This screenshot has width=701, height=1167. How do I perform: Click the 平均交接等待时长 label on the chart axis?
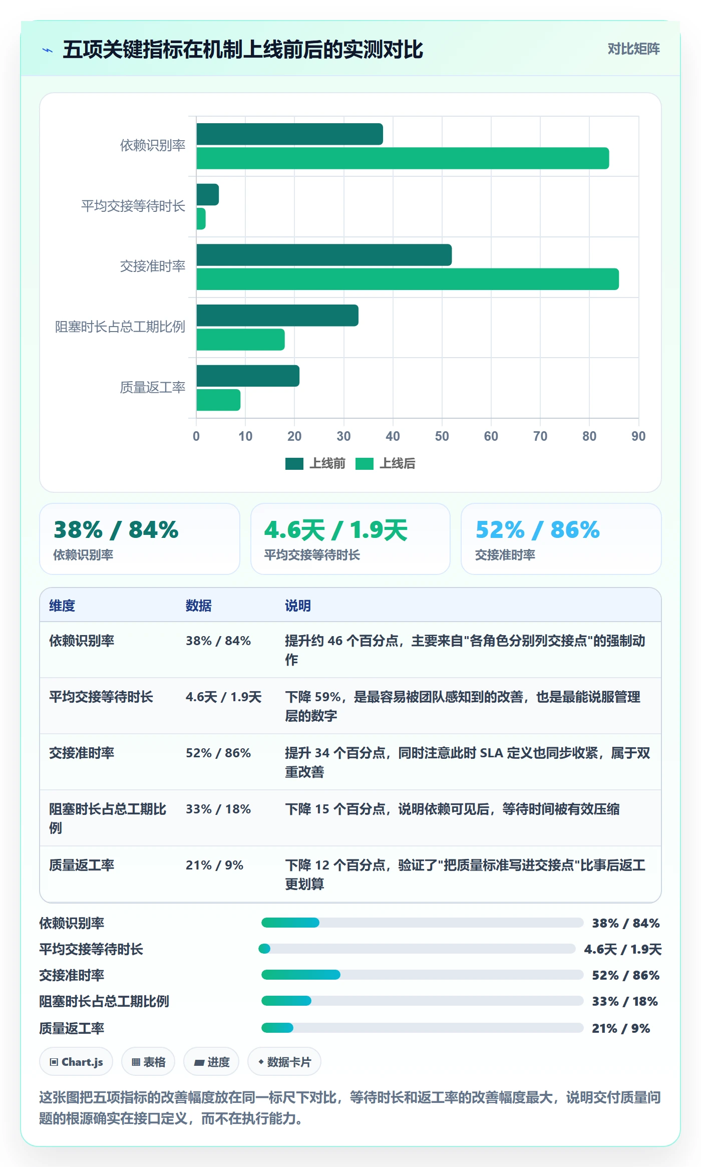pos(133,206)
